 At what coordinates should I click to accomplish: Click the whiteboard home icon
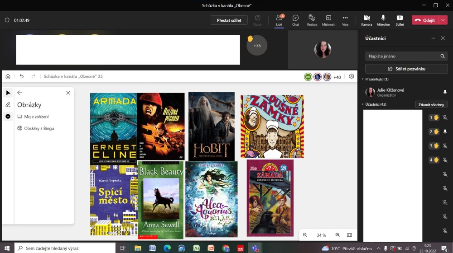click(x=8, y=76)
